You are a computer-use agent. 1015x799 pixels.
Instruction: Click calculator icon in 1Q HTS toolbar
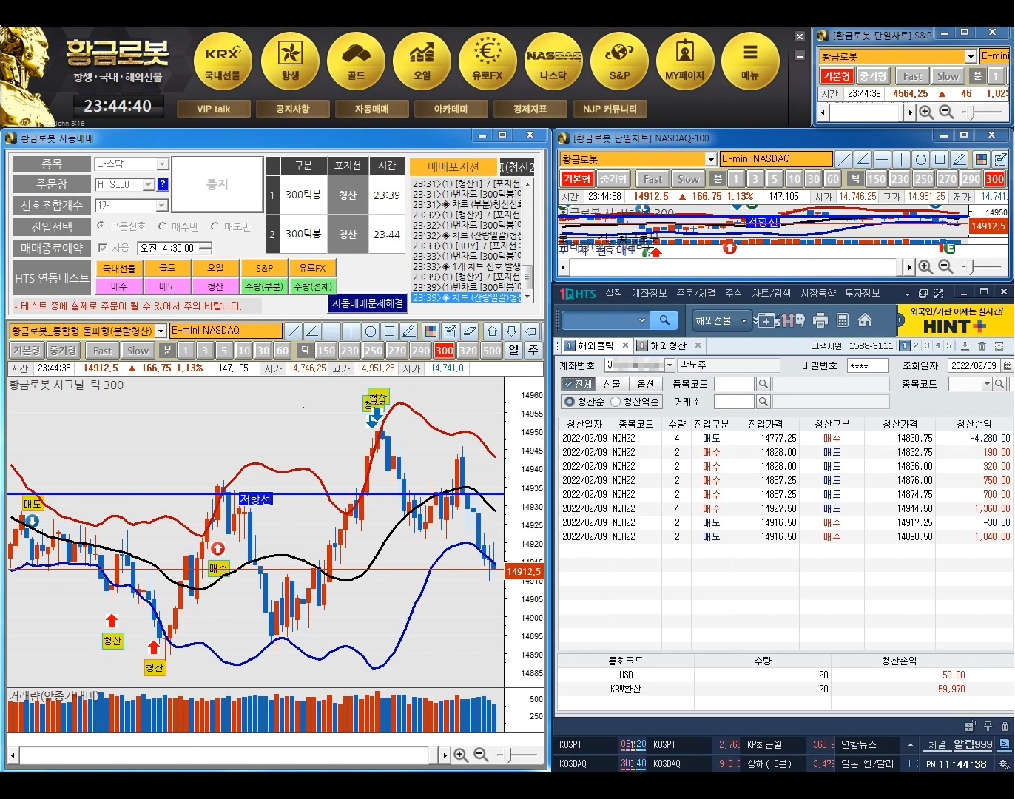tap(843, 320)
